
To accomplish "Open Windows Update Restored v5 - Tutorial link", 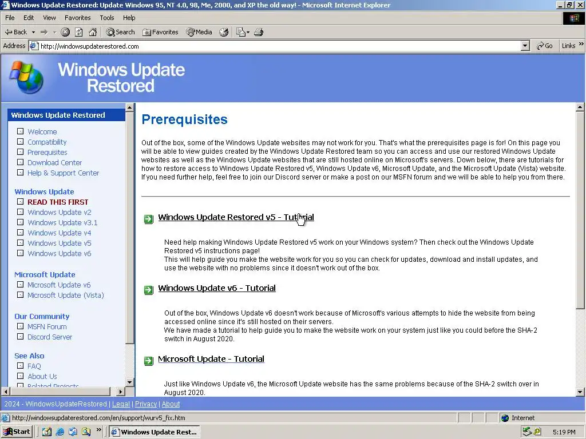I will pyautogui.click(x=236, y=217).
